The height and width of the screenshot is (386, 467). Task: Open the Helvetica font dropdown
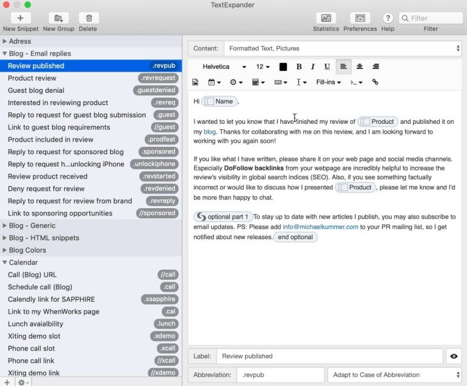(224, 67)
